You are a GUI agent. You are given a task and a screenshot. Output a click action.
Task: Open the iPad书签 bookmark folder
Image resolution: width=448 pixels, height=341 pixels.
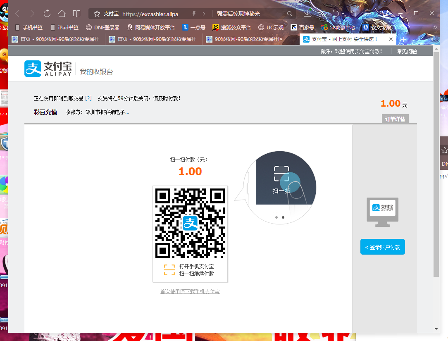coord(64,27)
